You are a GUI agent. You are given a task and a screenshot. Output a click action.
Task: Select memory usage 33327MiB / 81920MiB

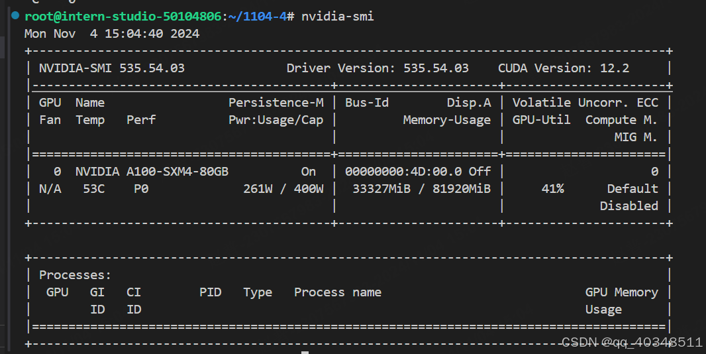coord(422,189)
